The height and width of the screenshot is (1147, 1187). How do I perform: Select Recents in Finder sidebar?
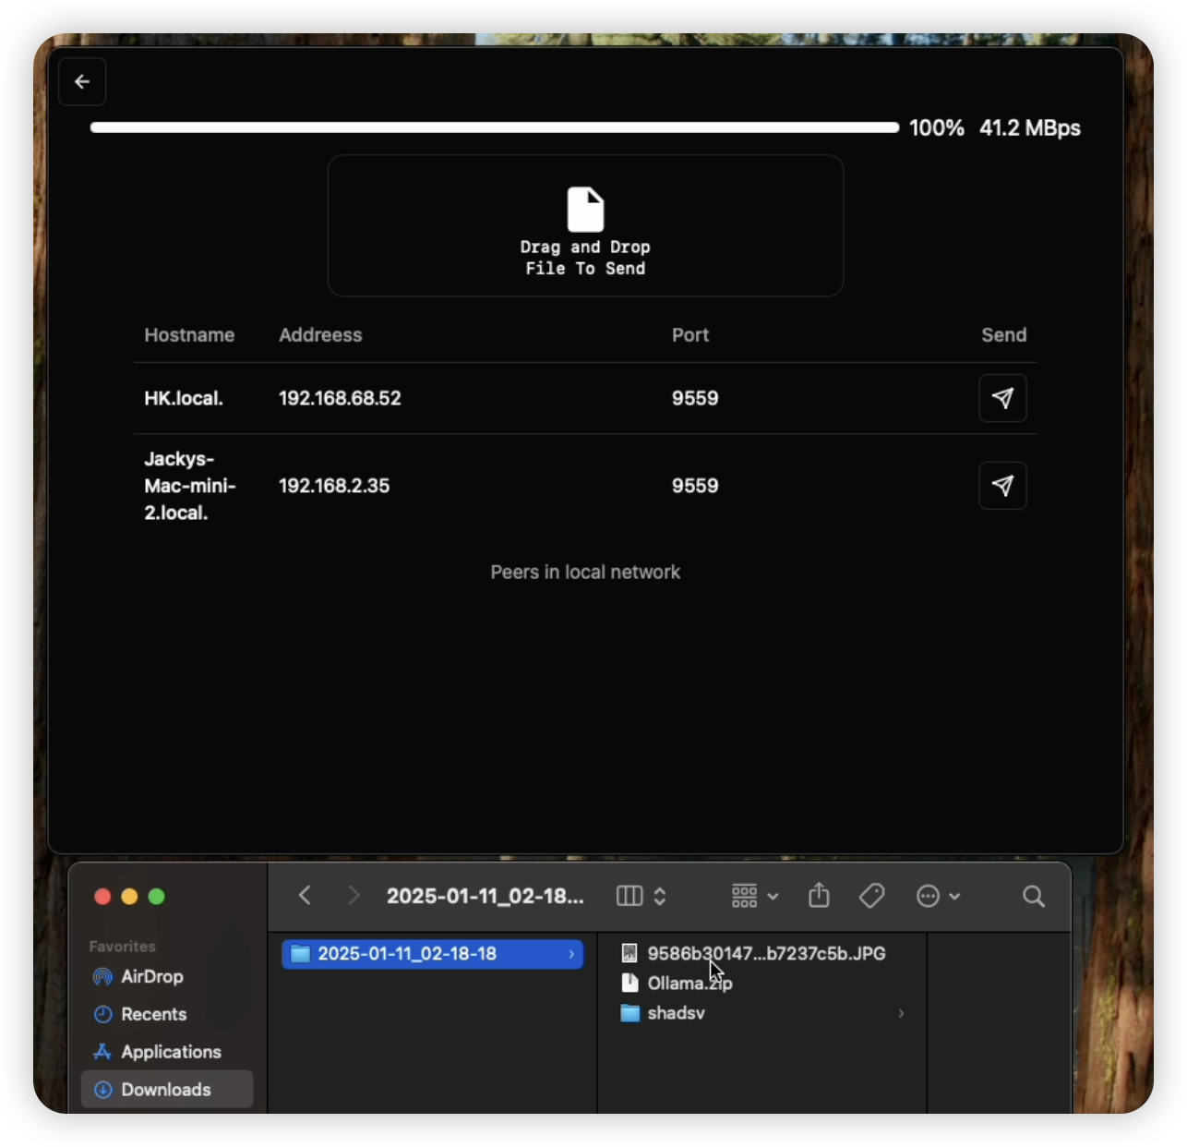tap(153, 1014)
